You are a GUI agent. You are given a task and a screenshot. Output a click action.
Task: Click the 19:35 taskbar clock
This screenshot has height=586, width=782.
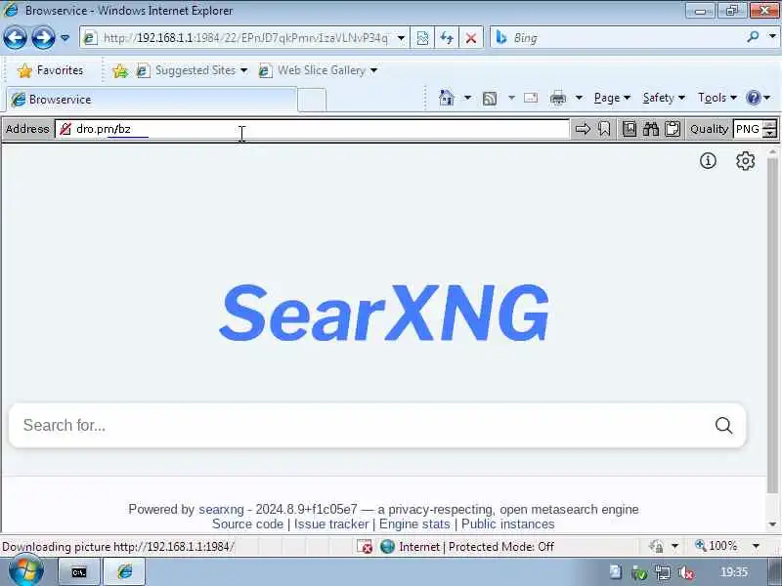tap(734, 572)
